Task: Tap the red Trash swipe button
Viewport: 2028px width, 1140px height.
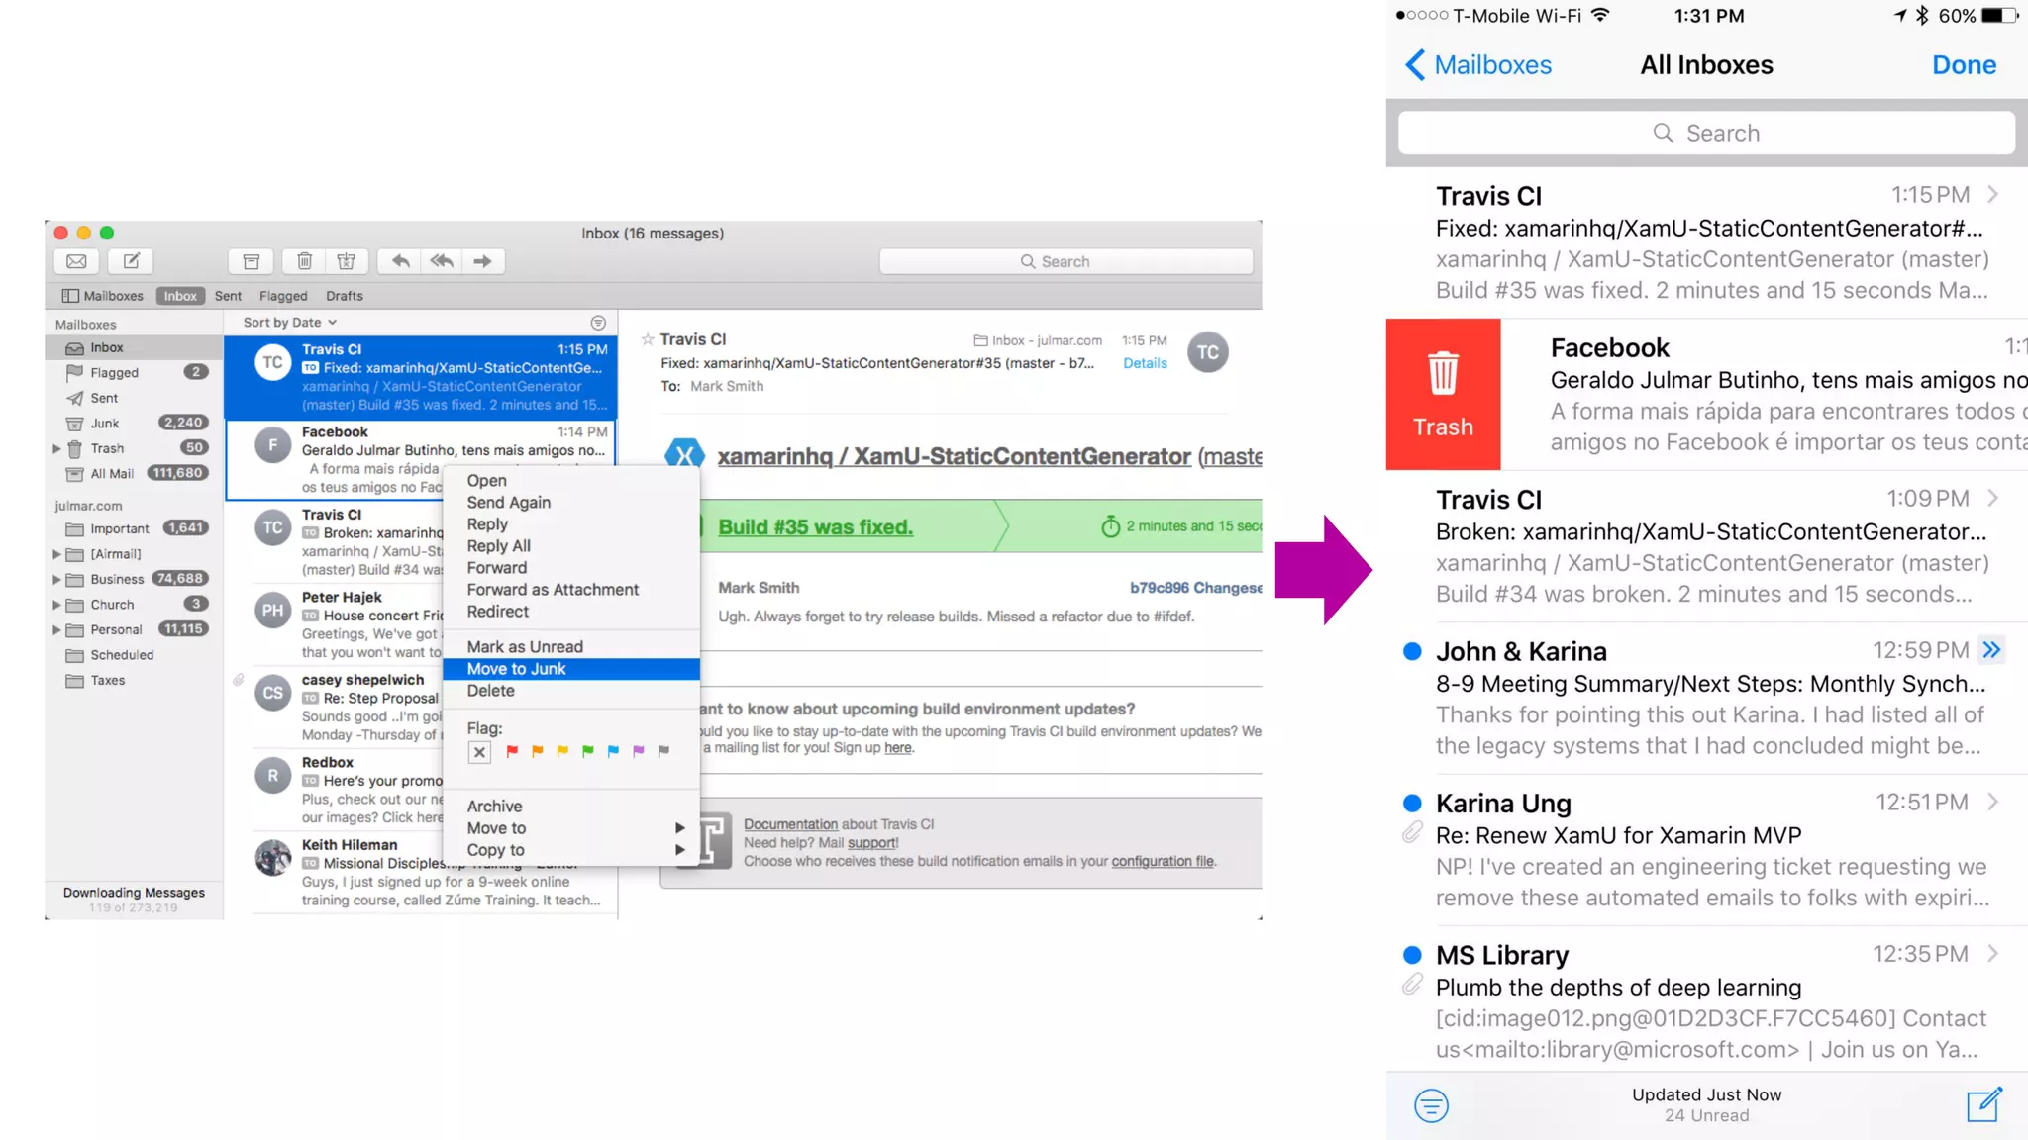Action: [1443, 394]
